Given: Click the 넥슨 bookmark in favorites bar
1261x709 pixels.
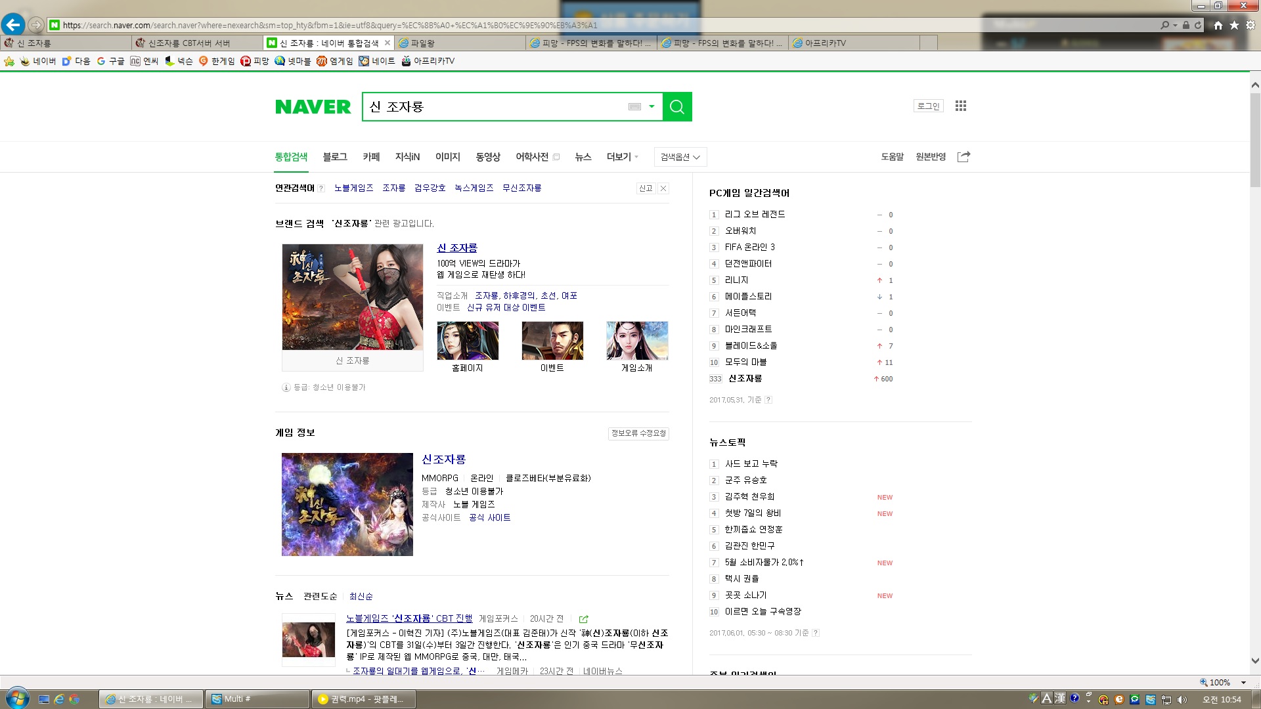Looking at the screenshot, I should 179,61.
